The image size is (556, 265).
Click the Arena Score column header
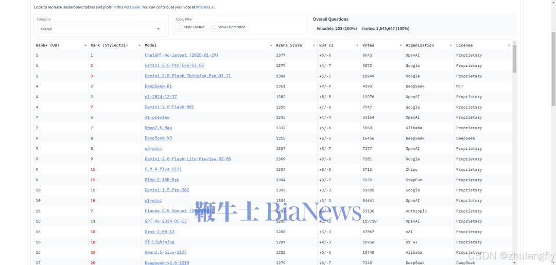click(x=289, y=45)
